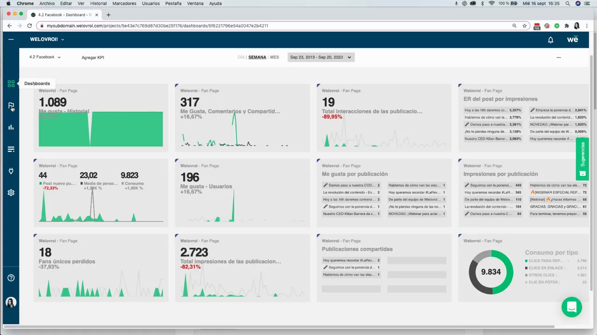Open the Me gusta - Historial 1.089 card
Viewport: 597px width, 335px height.
101,118
